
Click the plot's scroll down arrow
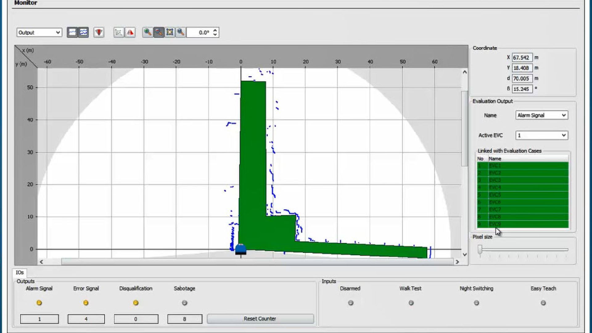click(465, 255)
